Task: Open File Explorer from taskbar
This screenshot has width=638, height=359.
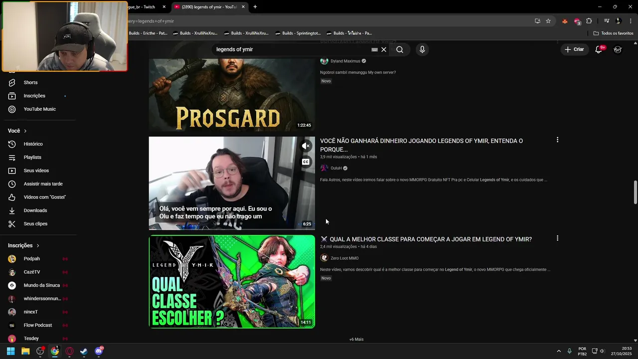Action: [x=25, y=351]
